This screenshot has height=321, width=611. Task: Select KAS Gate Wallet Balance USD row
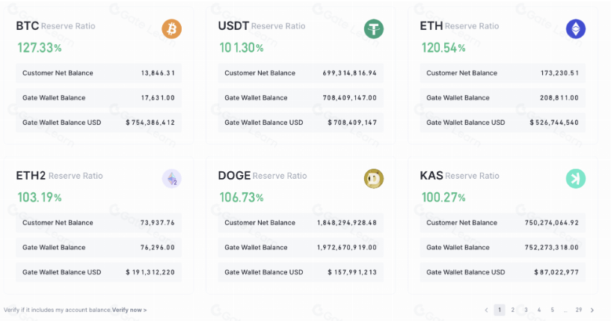point(503,272)
